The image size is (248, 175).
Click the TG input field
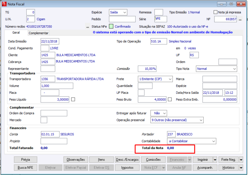point(30,12)
